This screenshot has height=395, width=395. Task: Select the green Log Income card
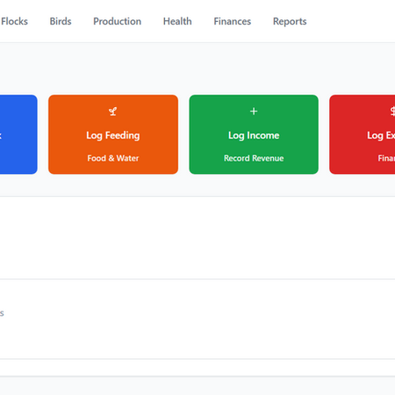254,134
